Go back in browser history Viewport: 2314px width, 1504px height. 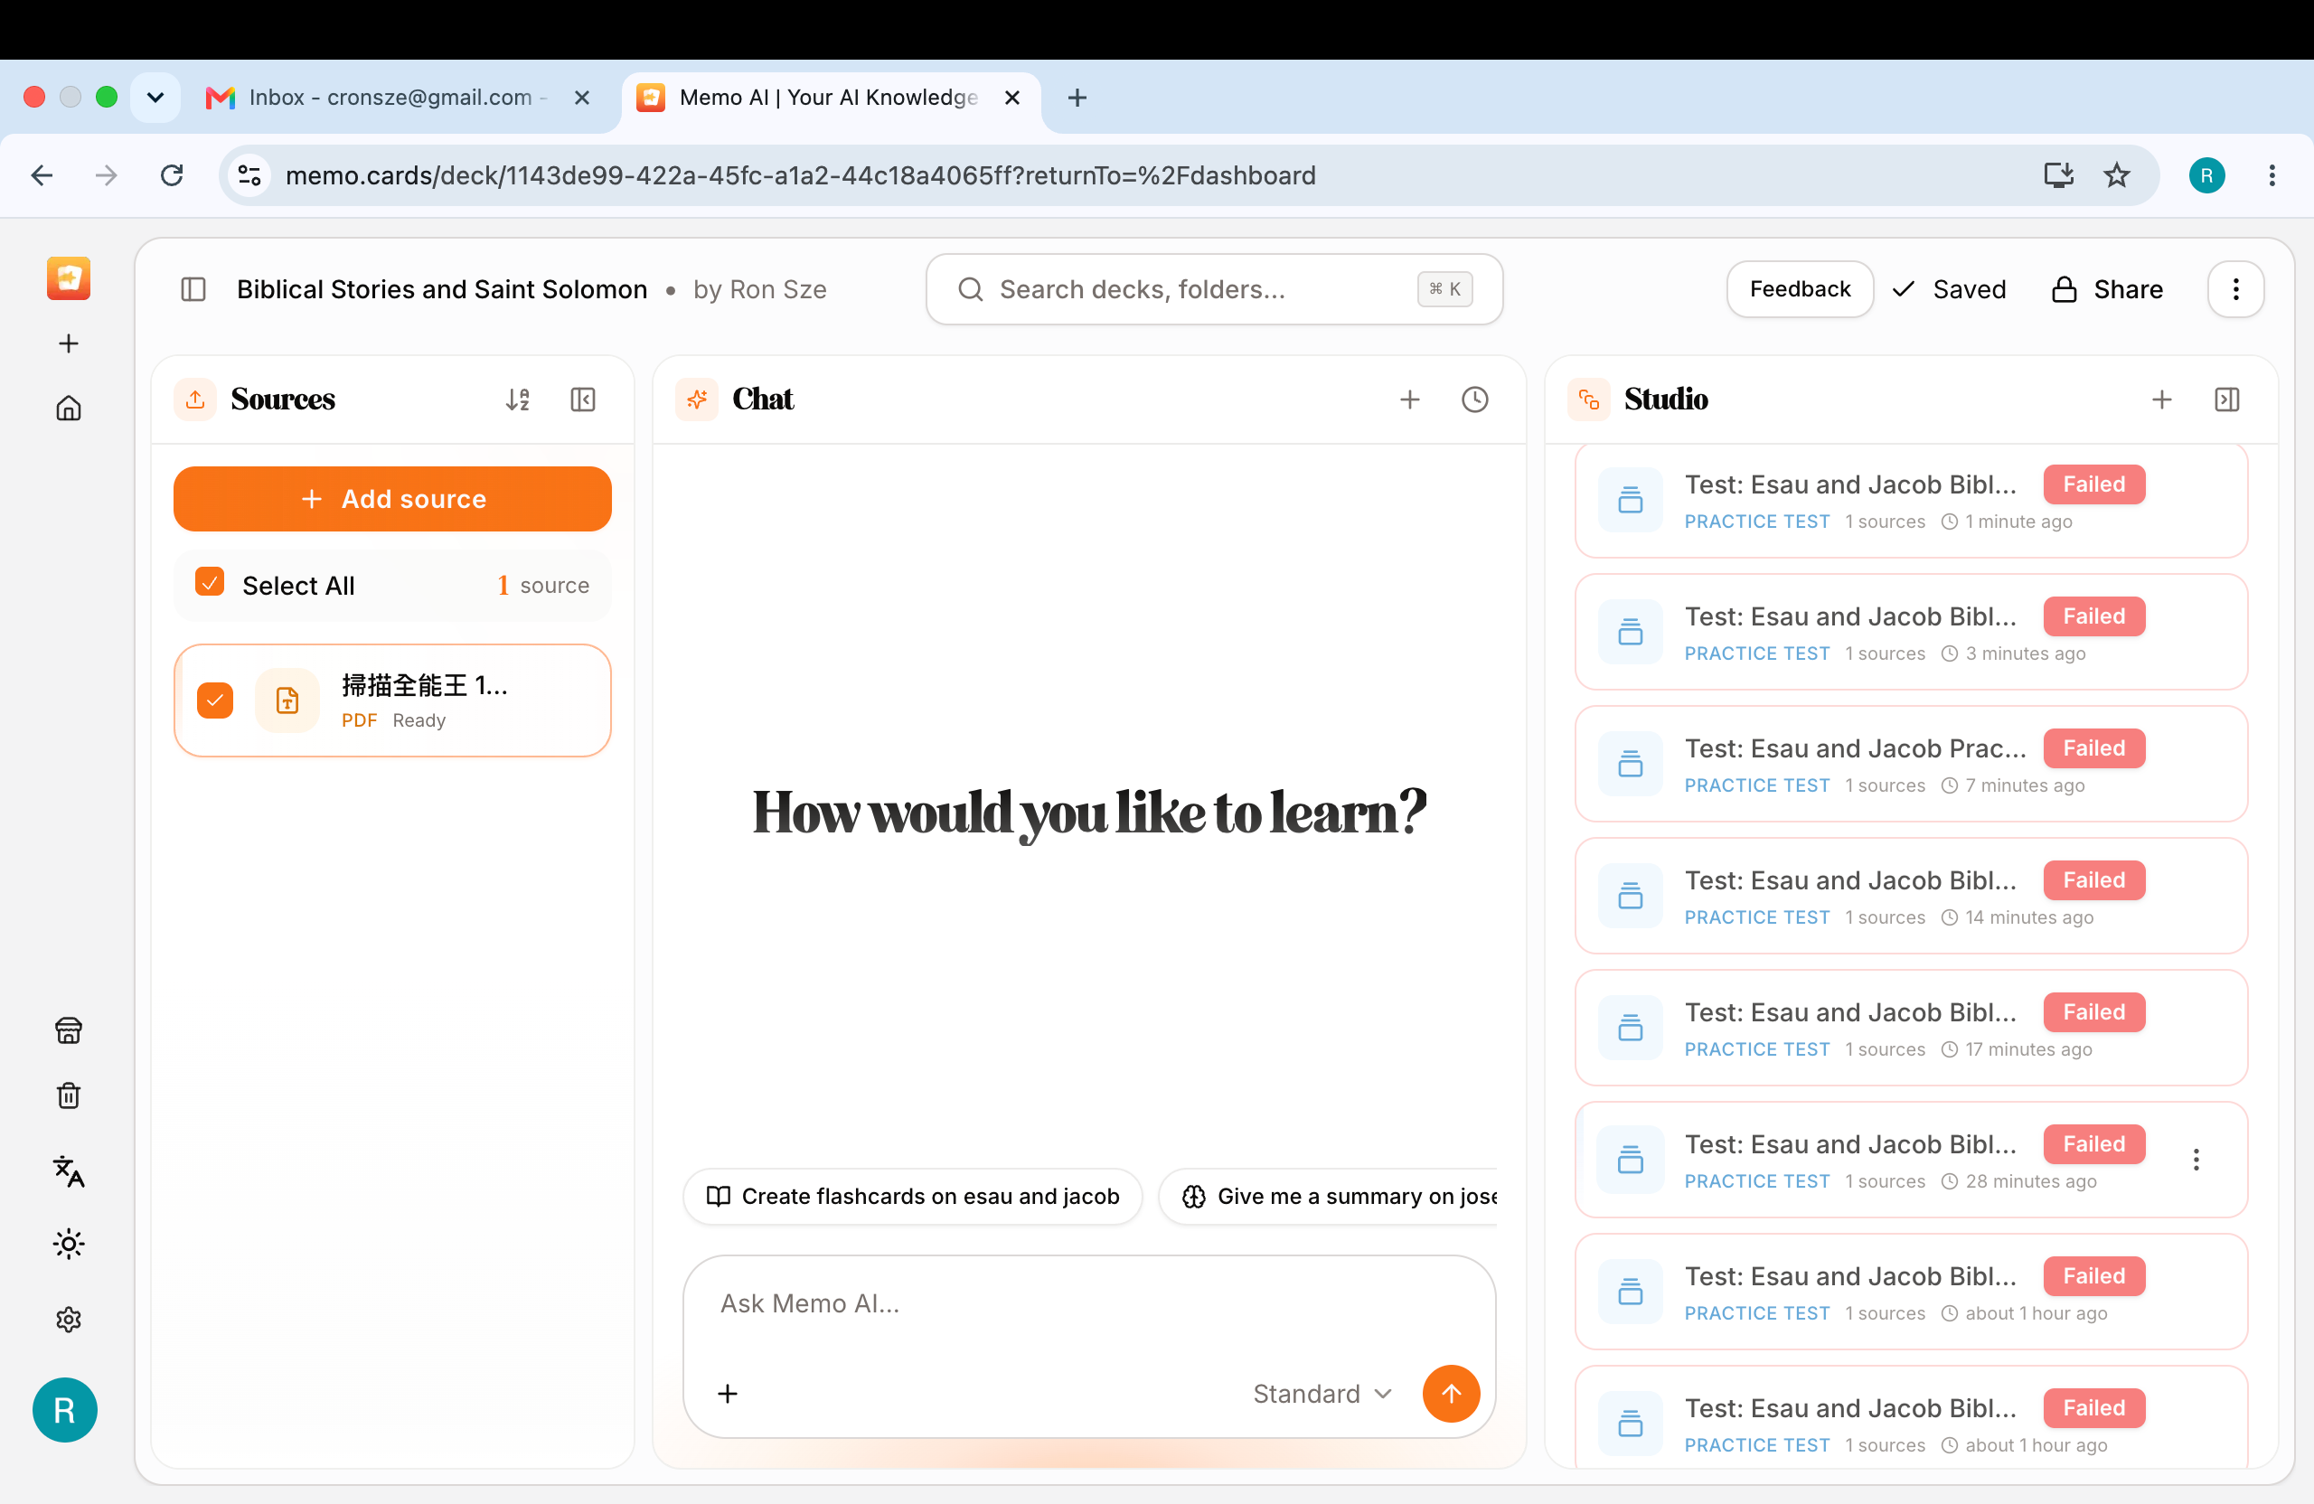[x=42, y=175]
